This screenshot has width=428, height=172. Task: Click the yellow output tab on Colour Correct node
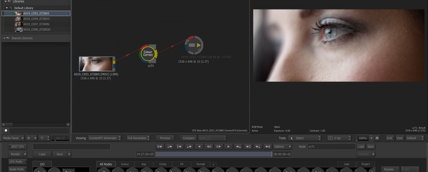pyautogui.click(x=156, y=54)
